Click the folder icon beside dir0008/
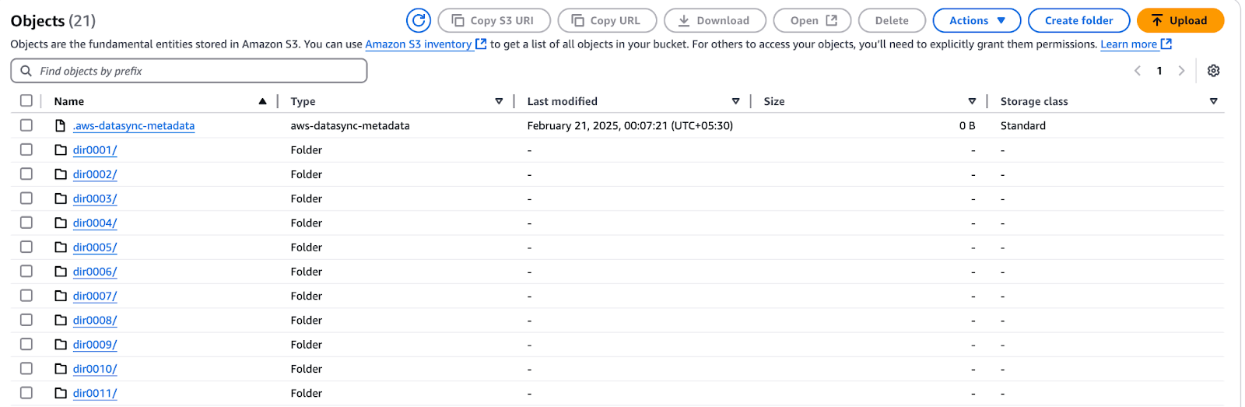This screenshot has width=1245, height=407. tap(61, 320)
